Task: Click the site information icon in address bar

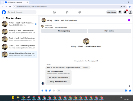Action: tap(15, 7)
